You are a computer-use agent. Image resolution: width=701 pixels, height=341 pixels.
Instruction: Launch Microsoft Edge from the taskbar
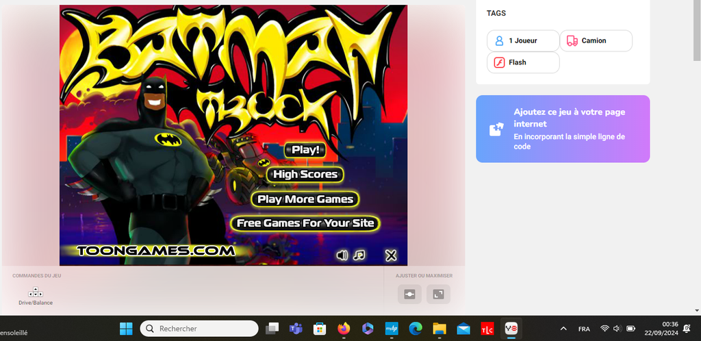point(415,329)
